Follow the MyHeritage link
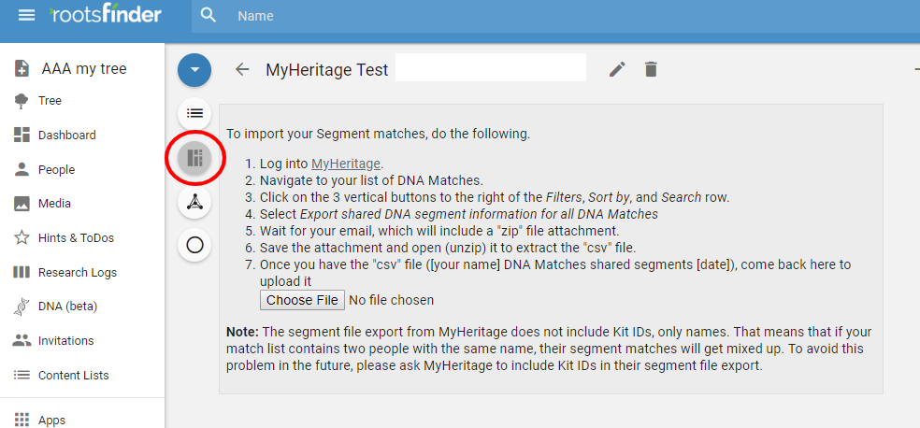Screen dimensions: 920x428 (346, 164)
